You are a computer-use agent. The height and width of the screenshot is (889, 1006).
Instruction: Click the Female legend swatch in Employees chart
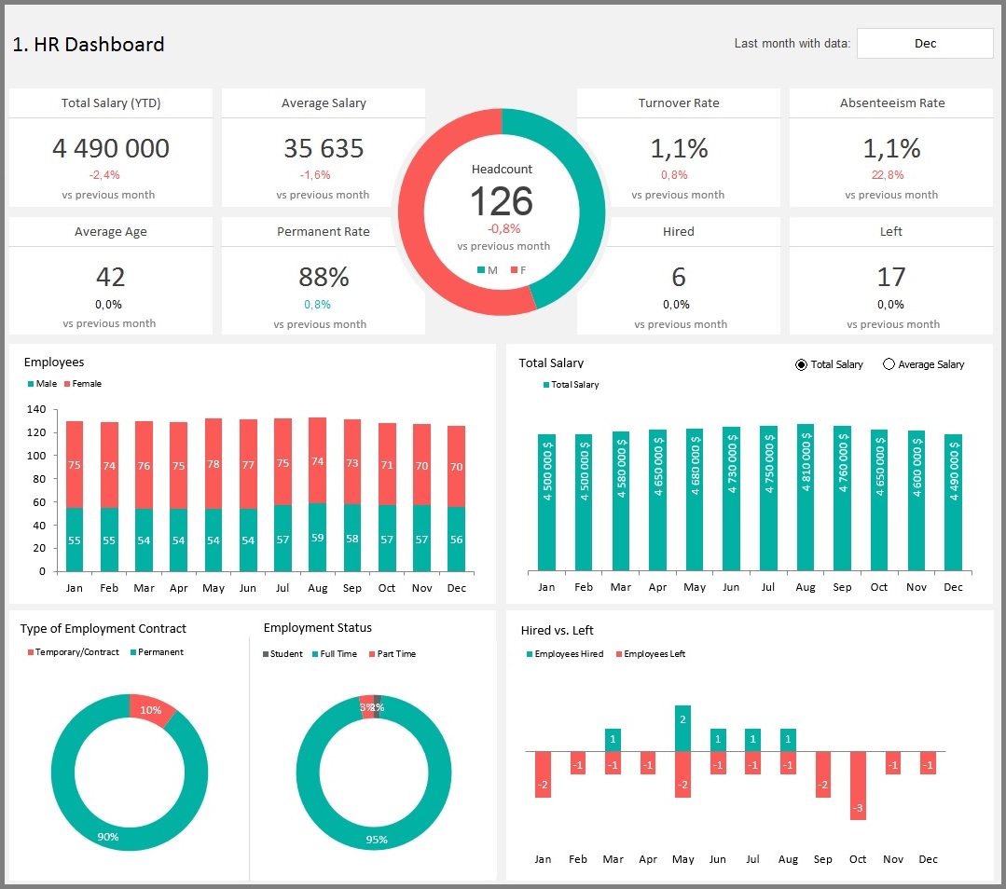pyautogui.click(x=67, y=384)
